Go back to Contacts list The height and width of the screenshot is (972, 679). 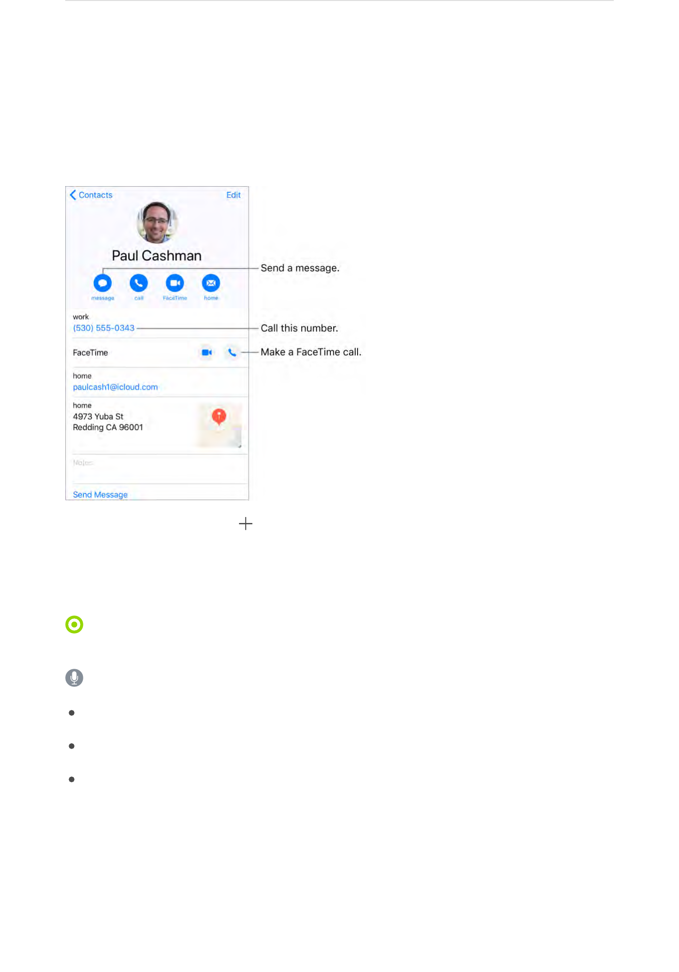91,195
